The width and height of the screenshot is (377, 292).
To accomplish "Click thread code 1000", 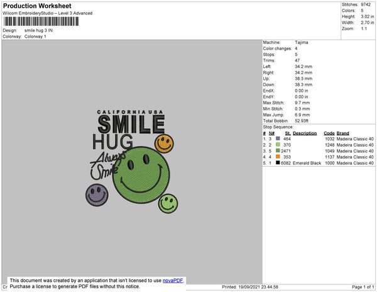I will pyautogui.click(x=330, y=163).
